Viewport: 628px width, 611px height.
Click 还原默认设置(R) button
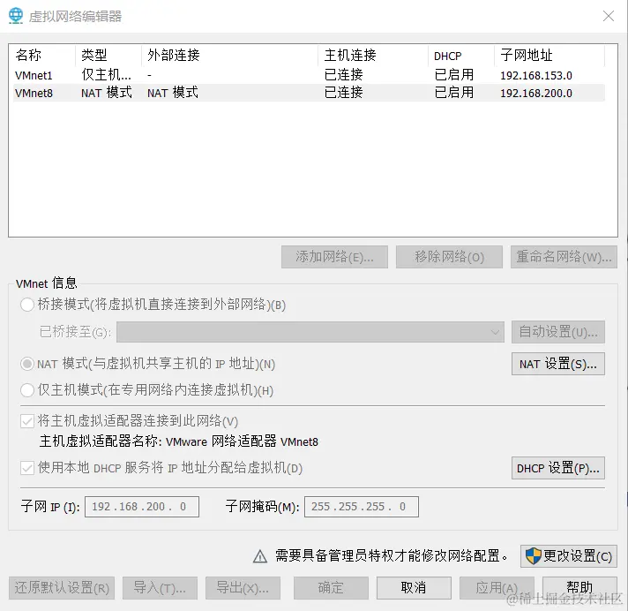point(62,588)
